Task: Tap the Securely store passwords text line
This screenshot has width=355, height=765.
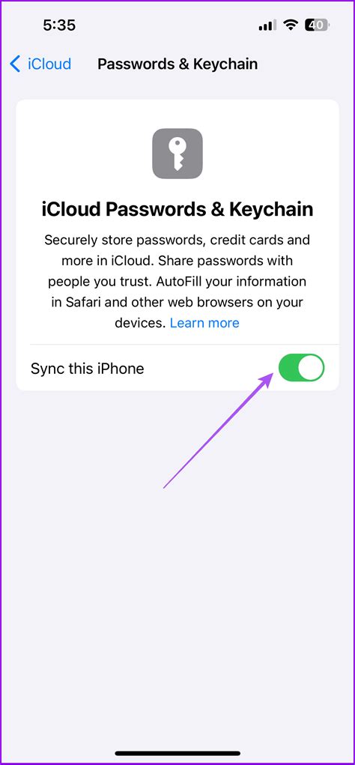Action: (x=177, y=240)
